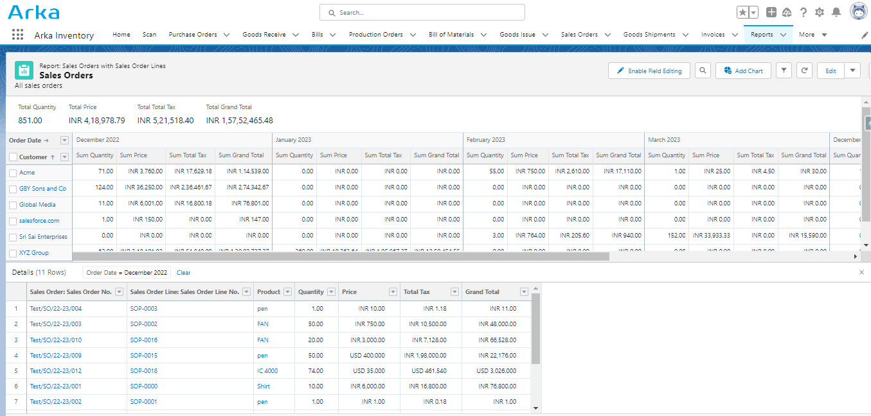Viewport: 871px width, 416px height.
Task: Click Enable Field Editing
Action: point(649,70)
